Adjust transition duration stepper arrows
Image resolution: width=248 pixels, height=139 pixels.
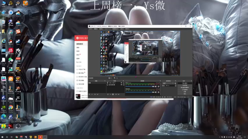pos(175,86)
